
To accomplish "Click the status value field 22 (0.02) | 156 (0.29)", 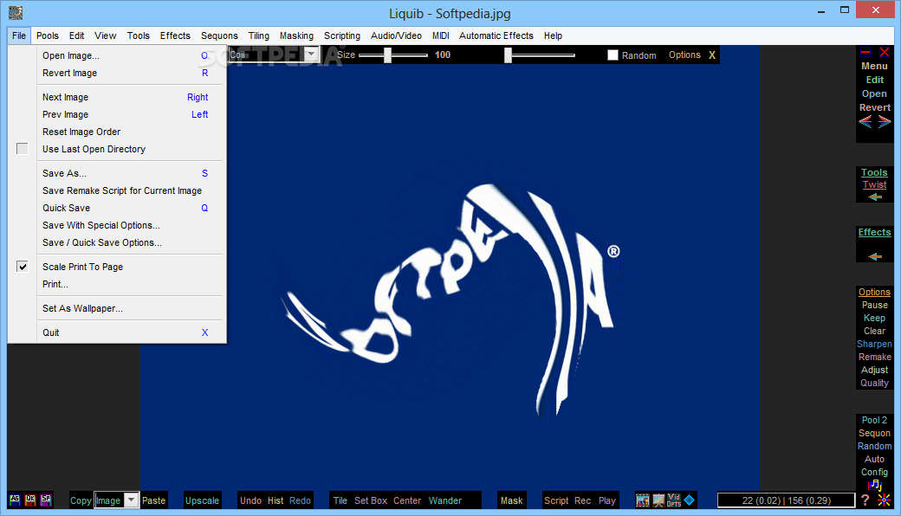I will coord(786,500).
